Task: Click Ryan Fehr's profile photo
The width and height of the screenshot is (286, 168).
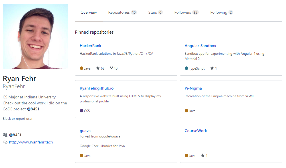Action: pyautogui.click(x=35, y=36)
